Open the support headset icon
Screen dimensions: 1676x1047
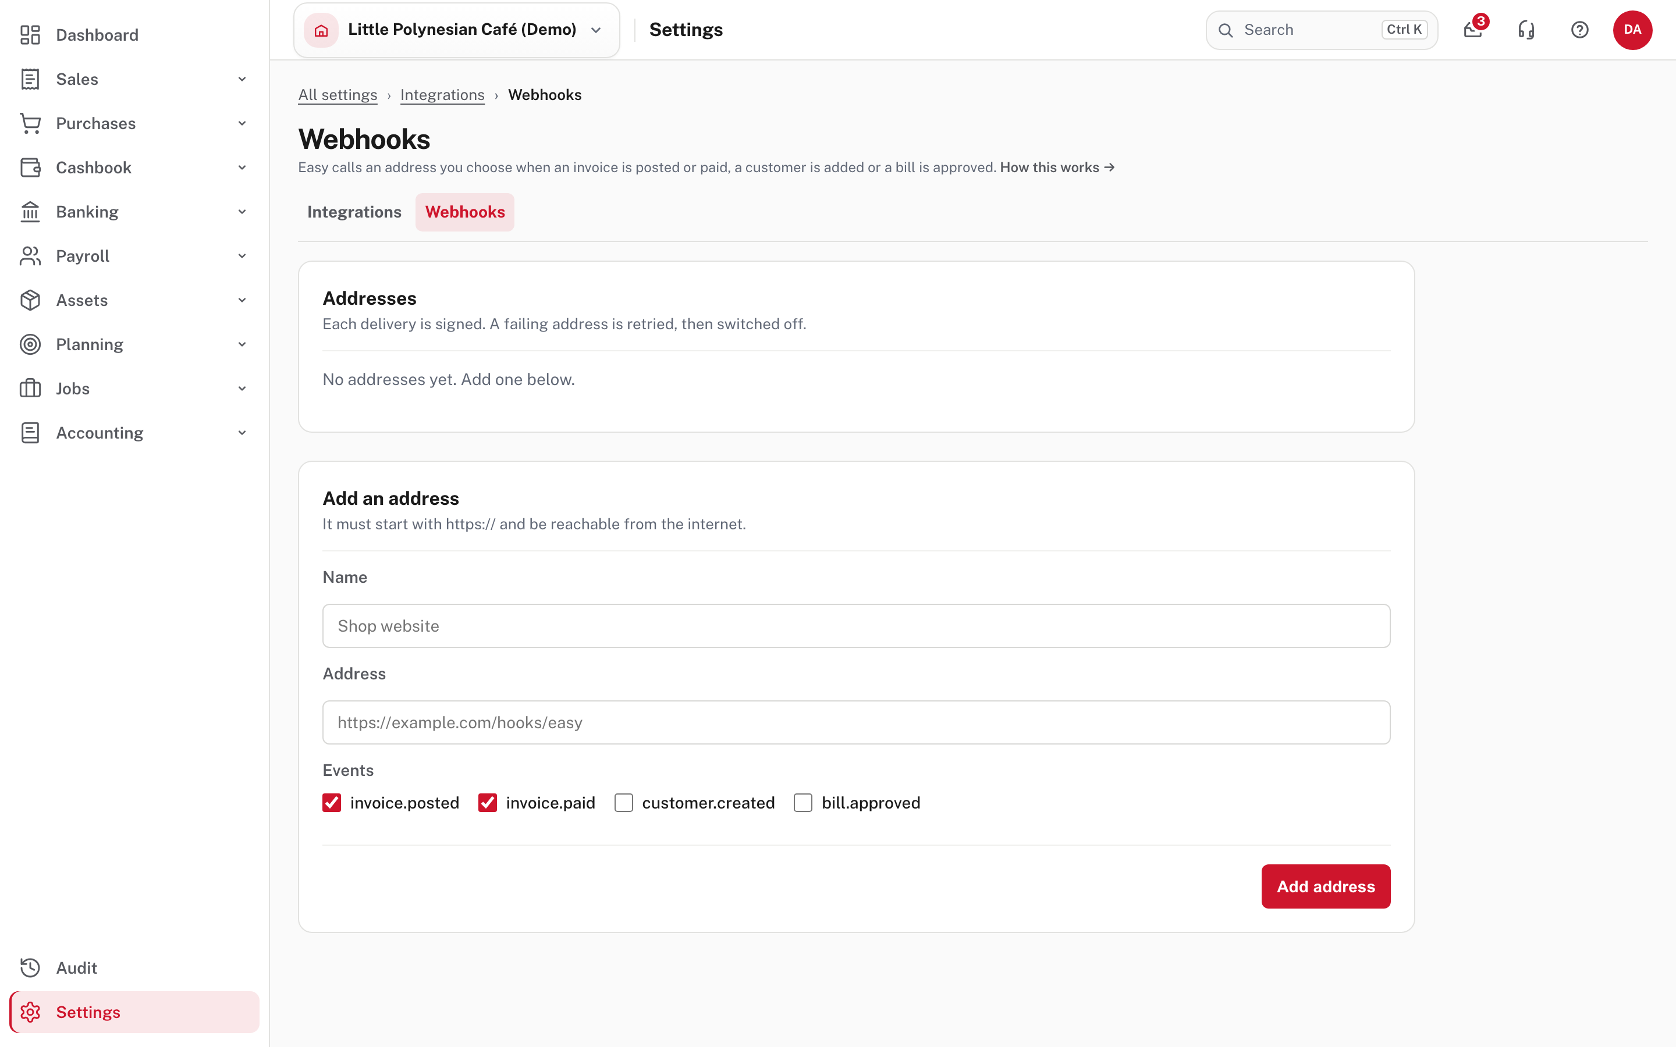coord(1526,30)
